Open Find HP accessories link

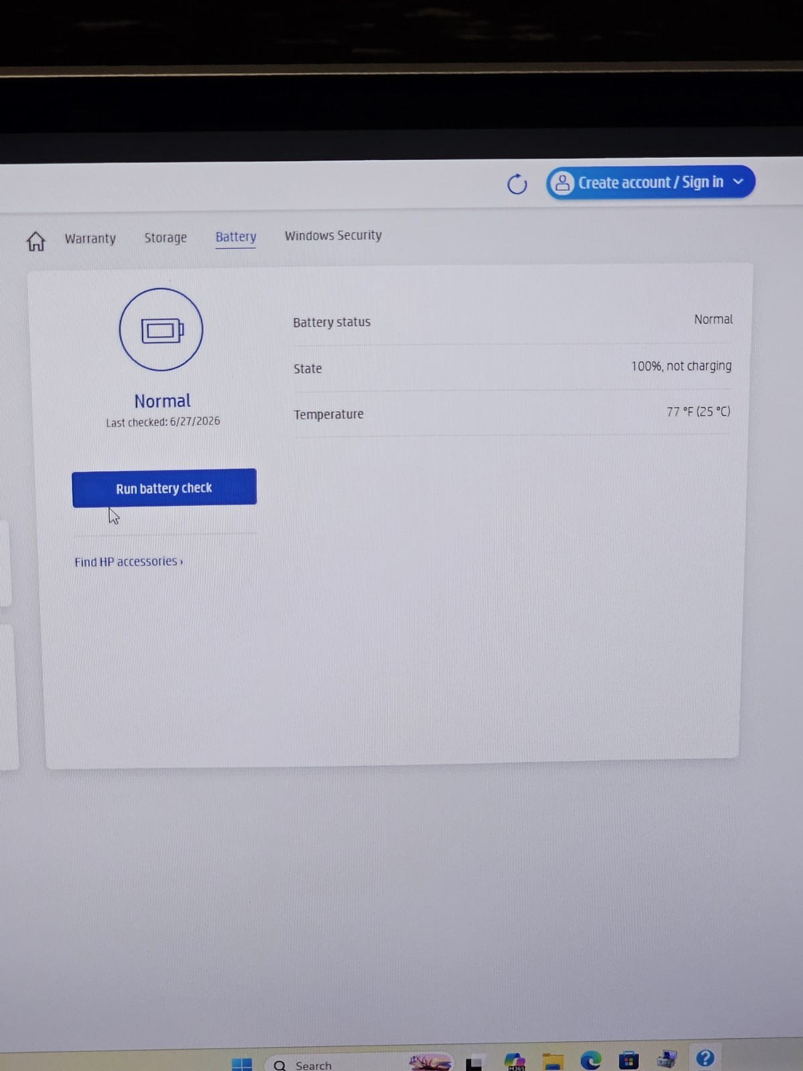128,562
